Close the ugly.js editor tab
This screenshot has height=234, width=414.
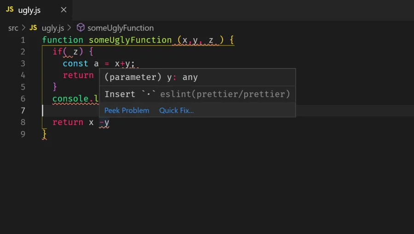click(63, 10)
